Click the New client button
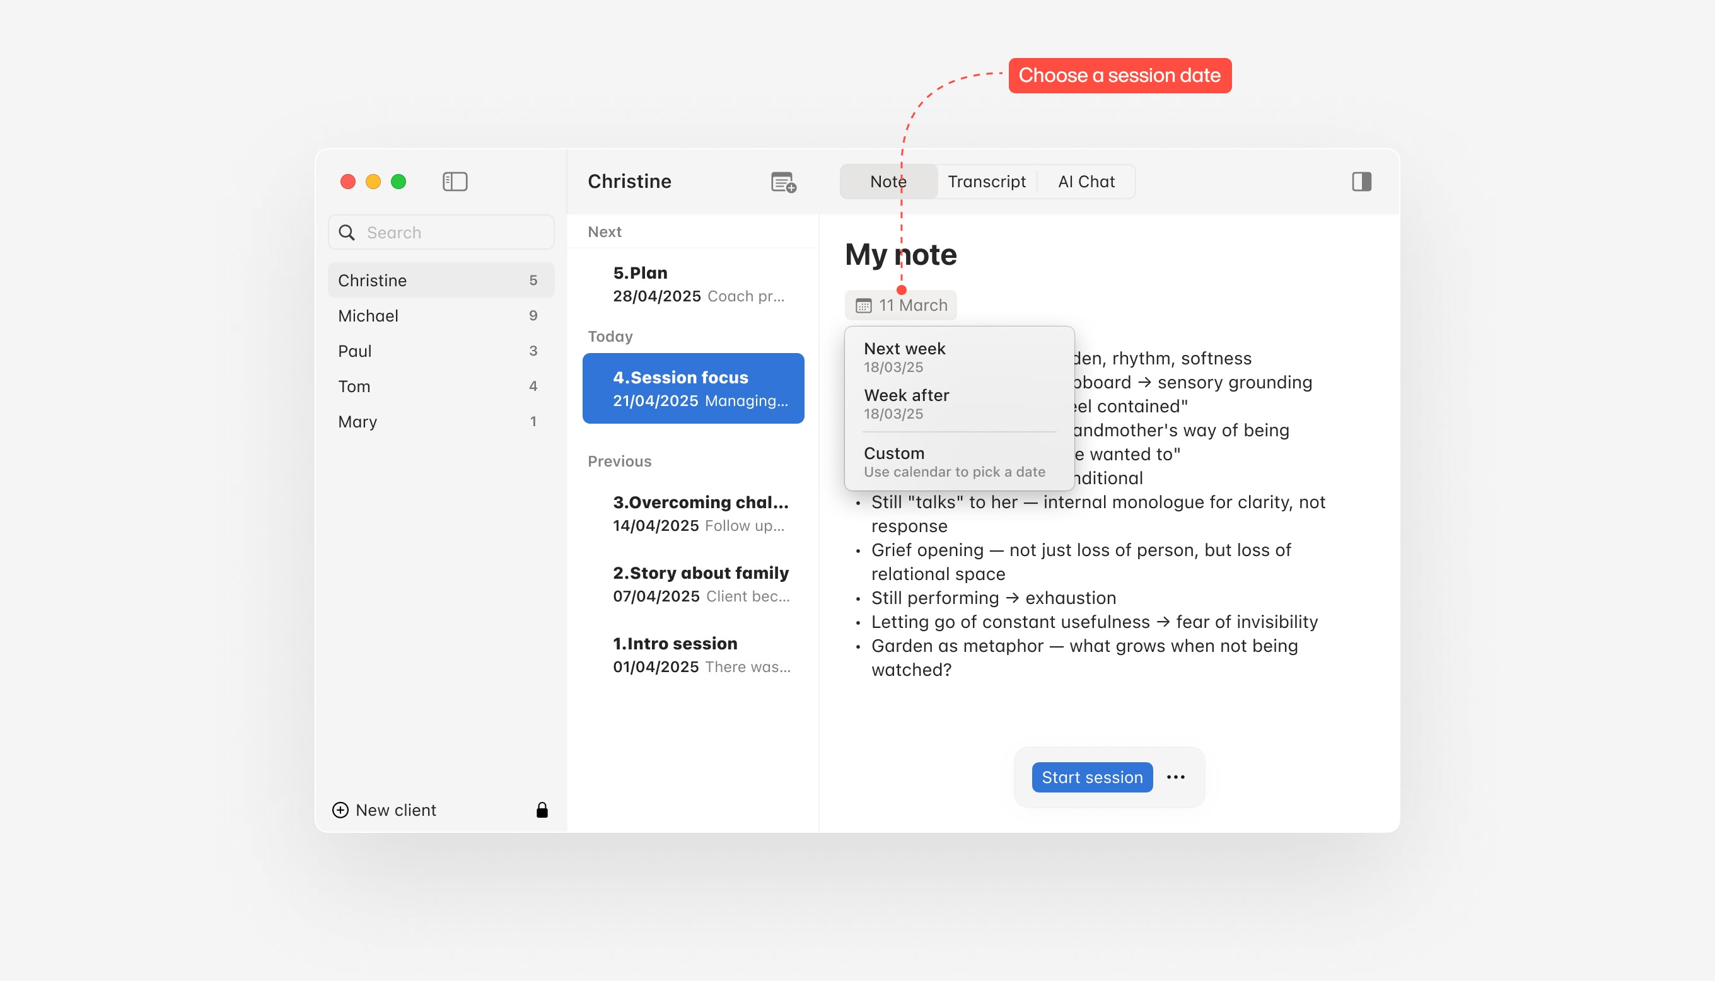 click(x=395, y=810)
